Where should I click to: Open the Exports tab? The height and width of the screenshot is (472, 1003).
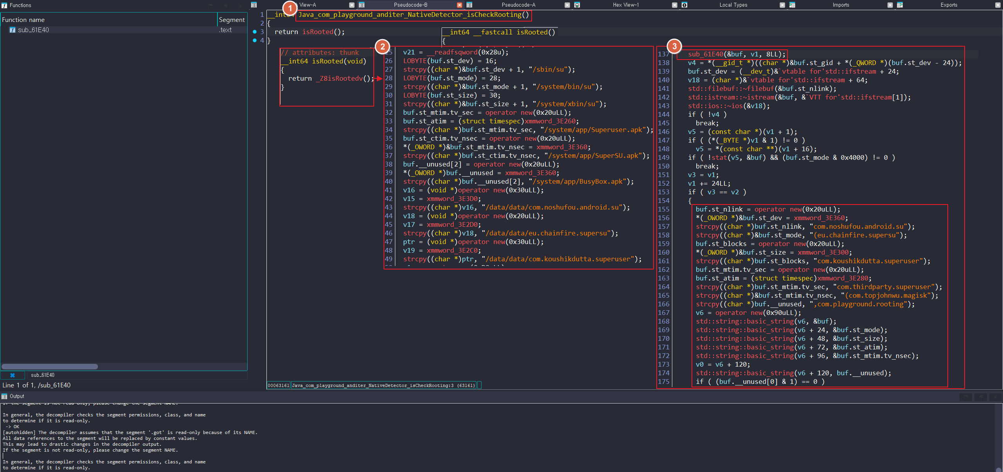(949, 5)
